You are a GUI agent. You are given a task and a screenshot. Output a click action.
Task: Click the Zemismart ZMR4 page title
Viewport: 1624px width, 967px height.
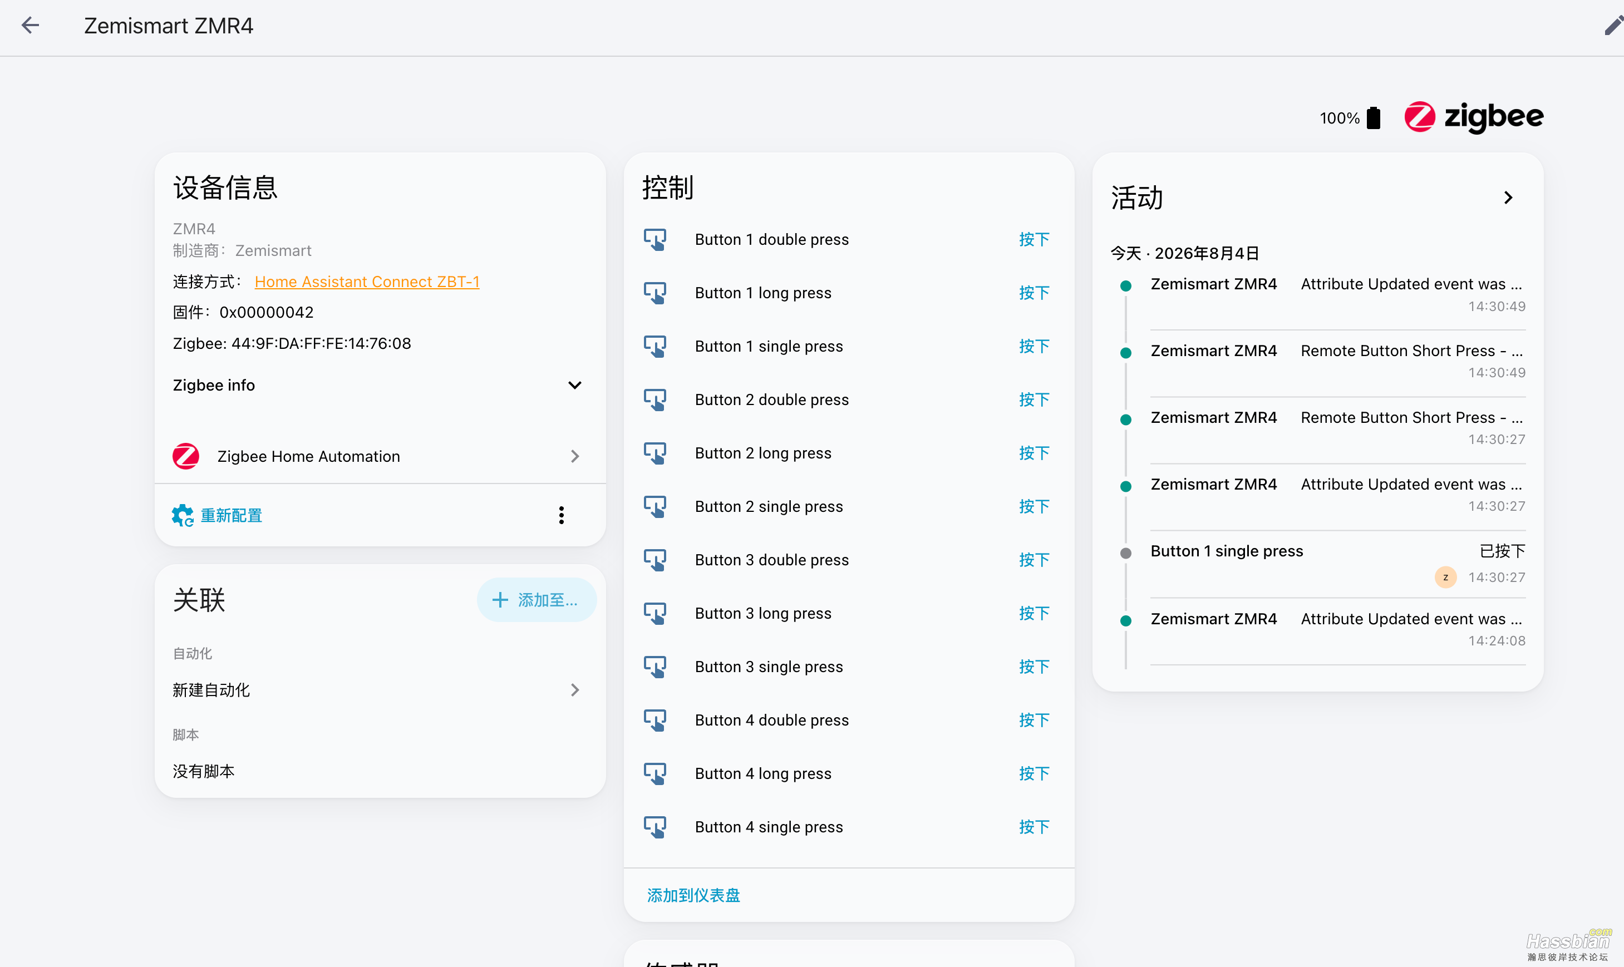[168, 26]
